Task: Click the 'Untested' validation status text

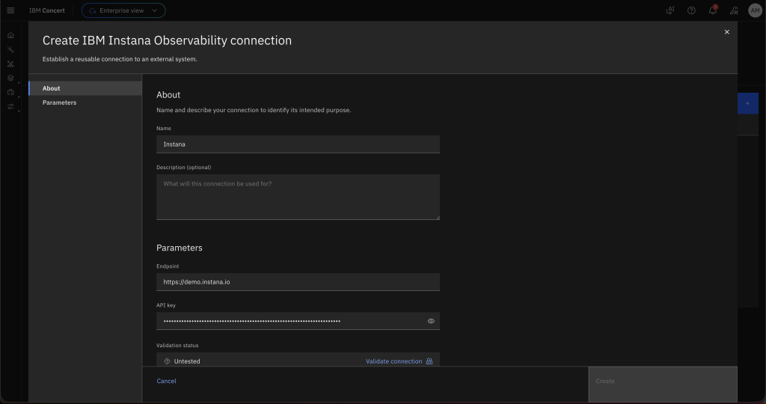Action: [187, 361]
